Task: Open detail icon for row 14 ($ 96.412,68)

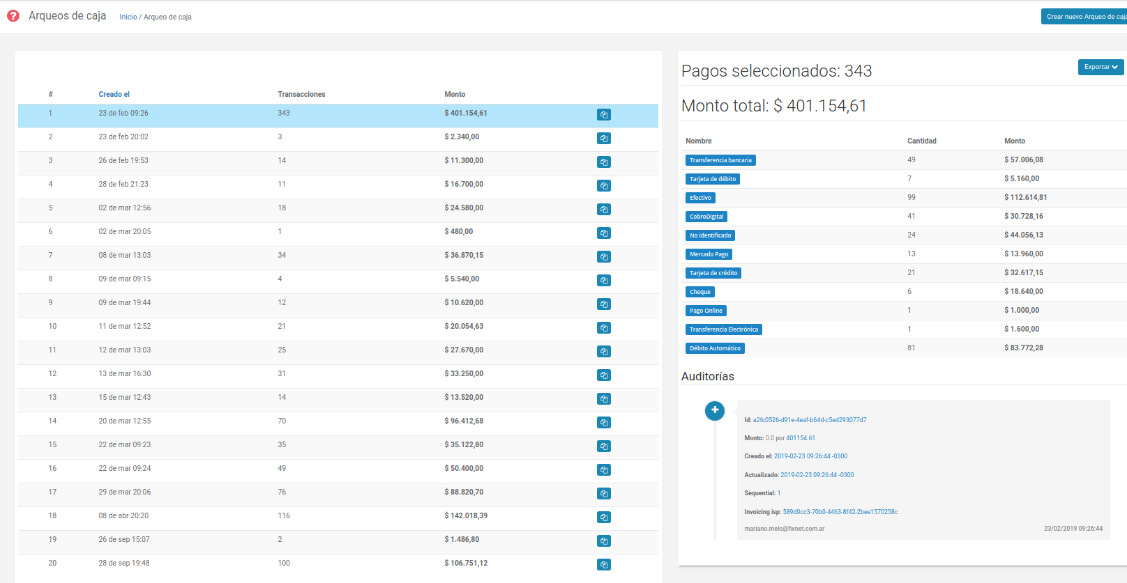Action: pos(604,423)
